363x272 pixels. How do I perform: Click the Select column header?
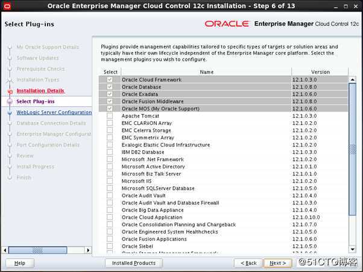click(x=110, y=72)
